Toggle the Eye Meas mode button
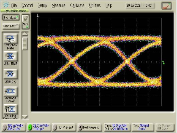The width and height of the screenshot is (177, 133). [10, 18]
